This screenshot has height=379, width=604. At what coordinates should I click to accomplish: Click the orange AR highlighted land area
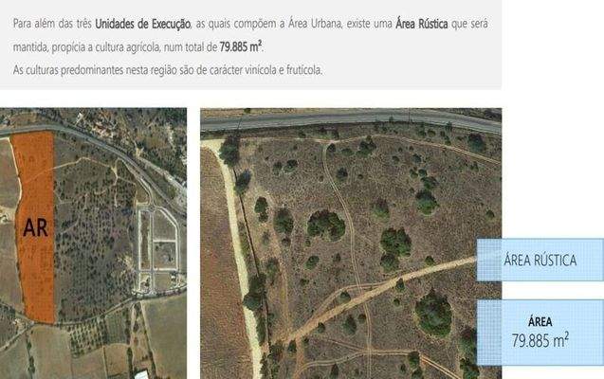35,227
